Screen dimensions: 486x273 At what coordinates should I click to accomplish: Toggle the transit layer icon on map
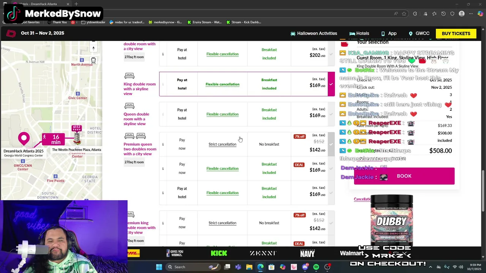[93, 60]
